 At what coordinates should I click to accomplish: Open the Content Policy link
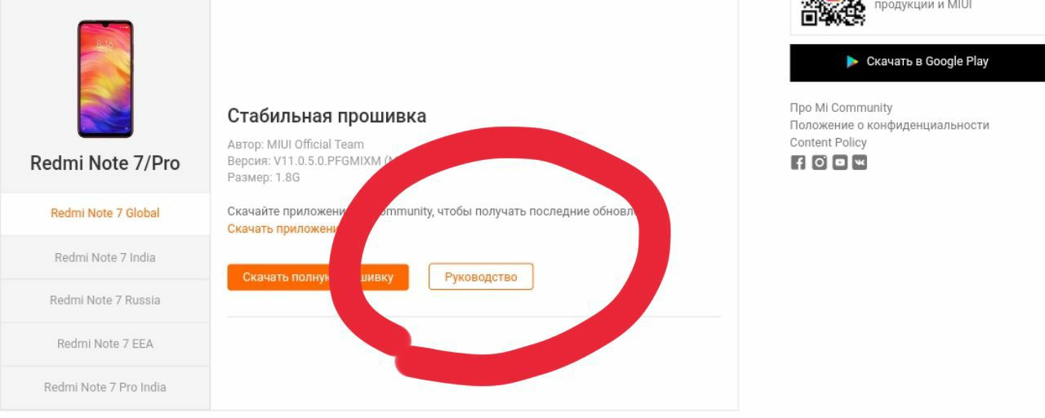coord(828,142)
